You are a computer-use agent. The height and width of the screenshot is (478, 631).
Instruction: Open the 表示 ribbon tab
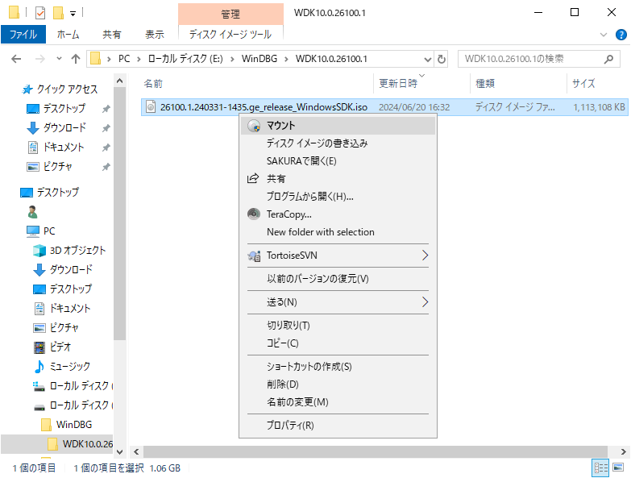tap(155, 35)
